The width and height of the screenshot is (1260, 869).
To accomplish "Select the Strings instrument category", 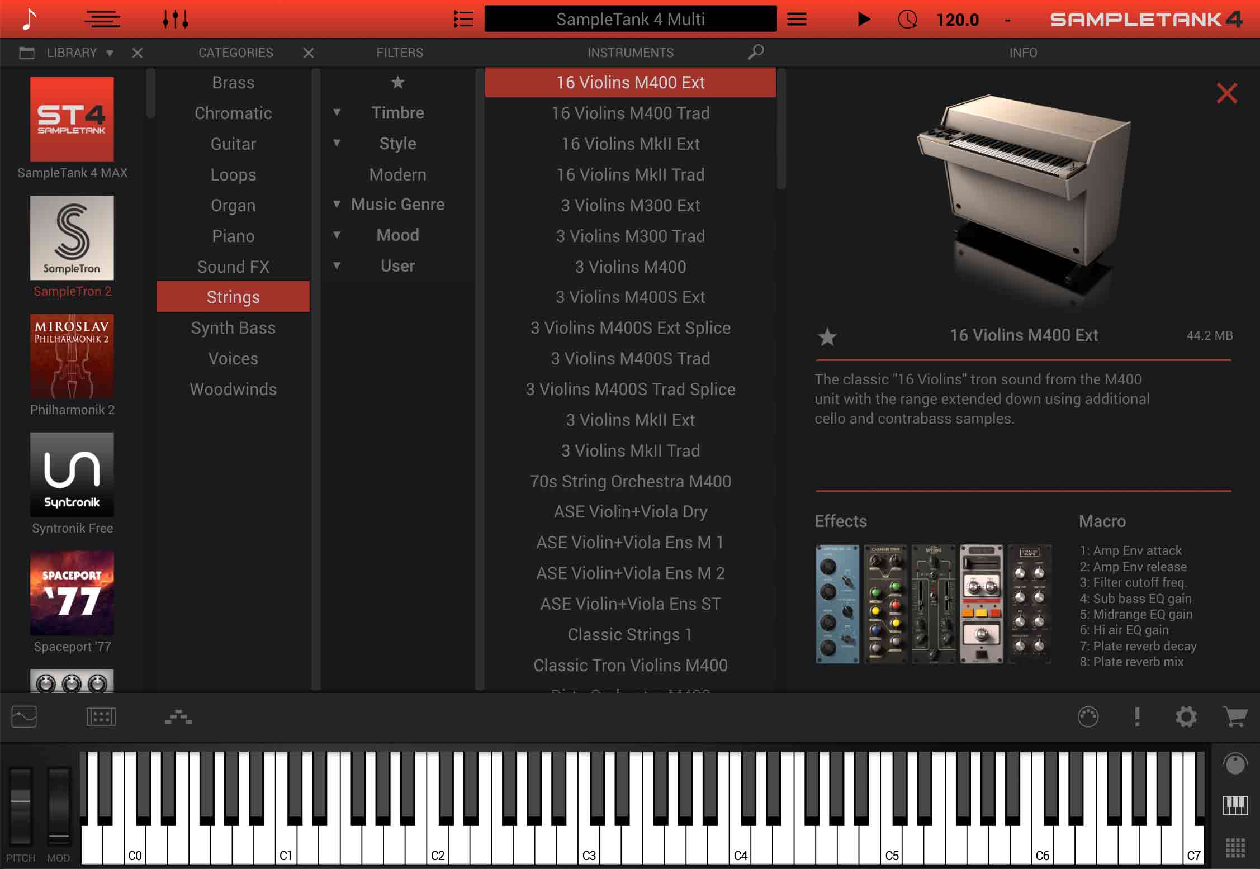I will pyautogui.click(x=233, y=297).
